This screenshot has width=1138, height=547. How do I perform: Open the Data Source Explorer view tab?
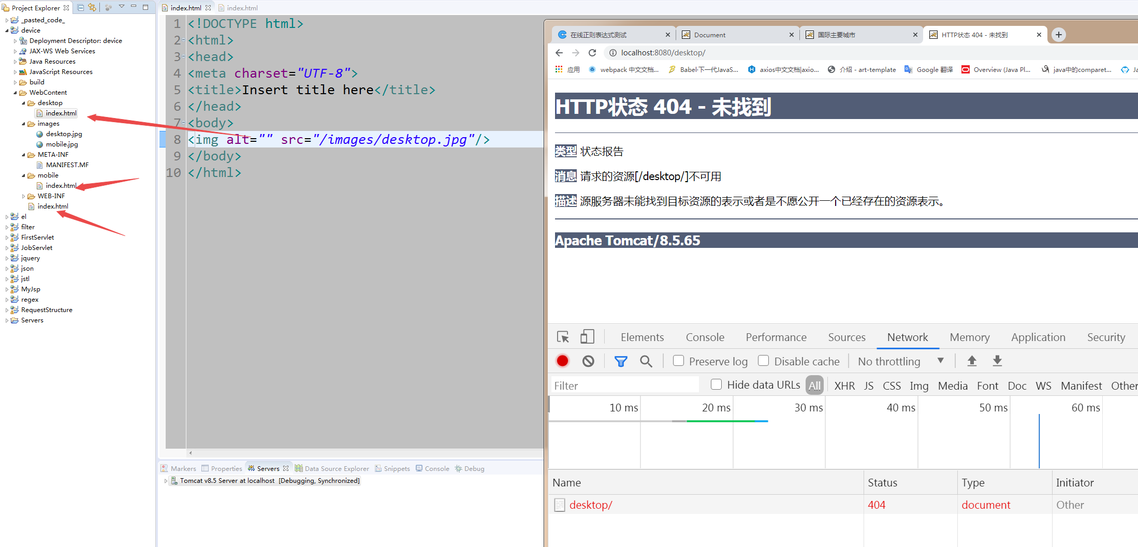tap(332, 468)
